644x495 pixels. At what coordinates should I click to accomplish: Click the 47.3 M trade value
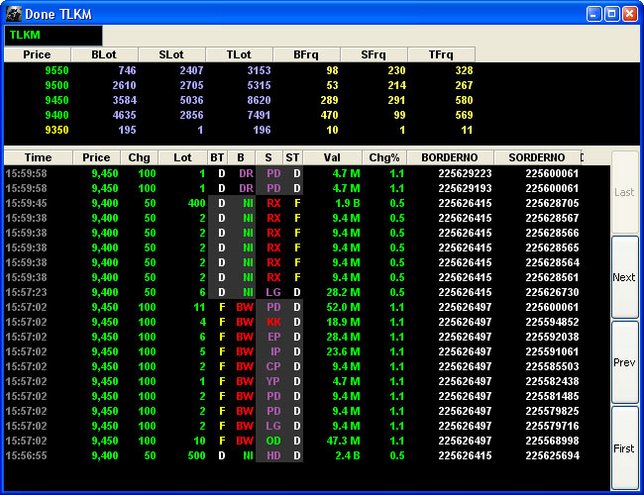point(344,441)
